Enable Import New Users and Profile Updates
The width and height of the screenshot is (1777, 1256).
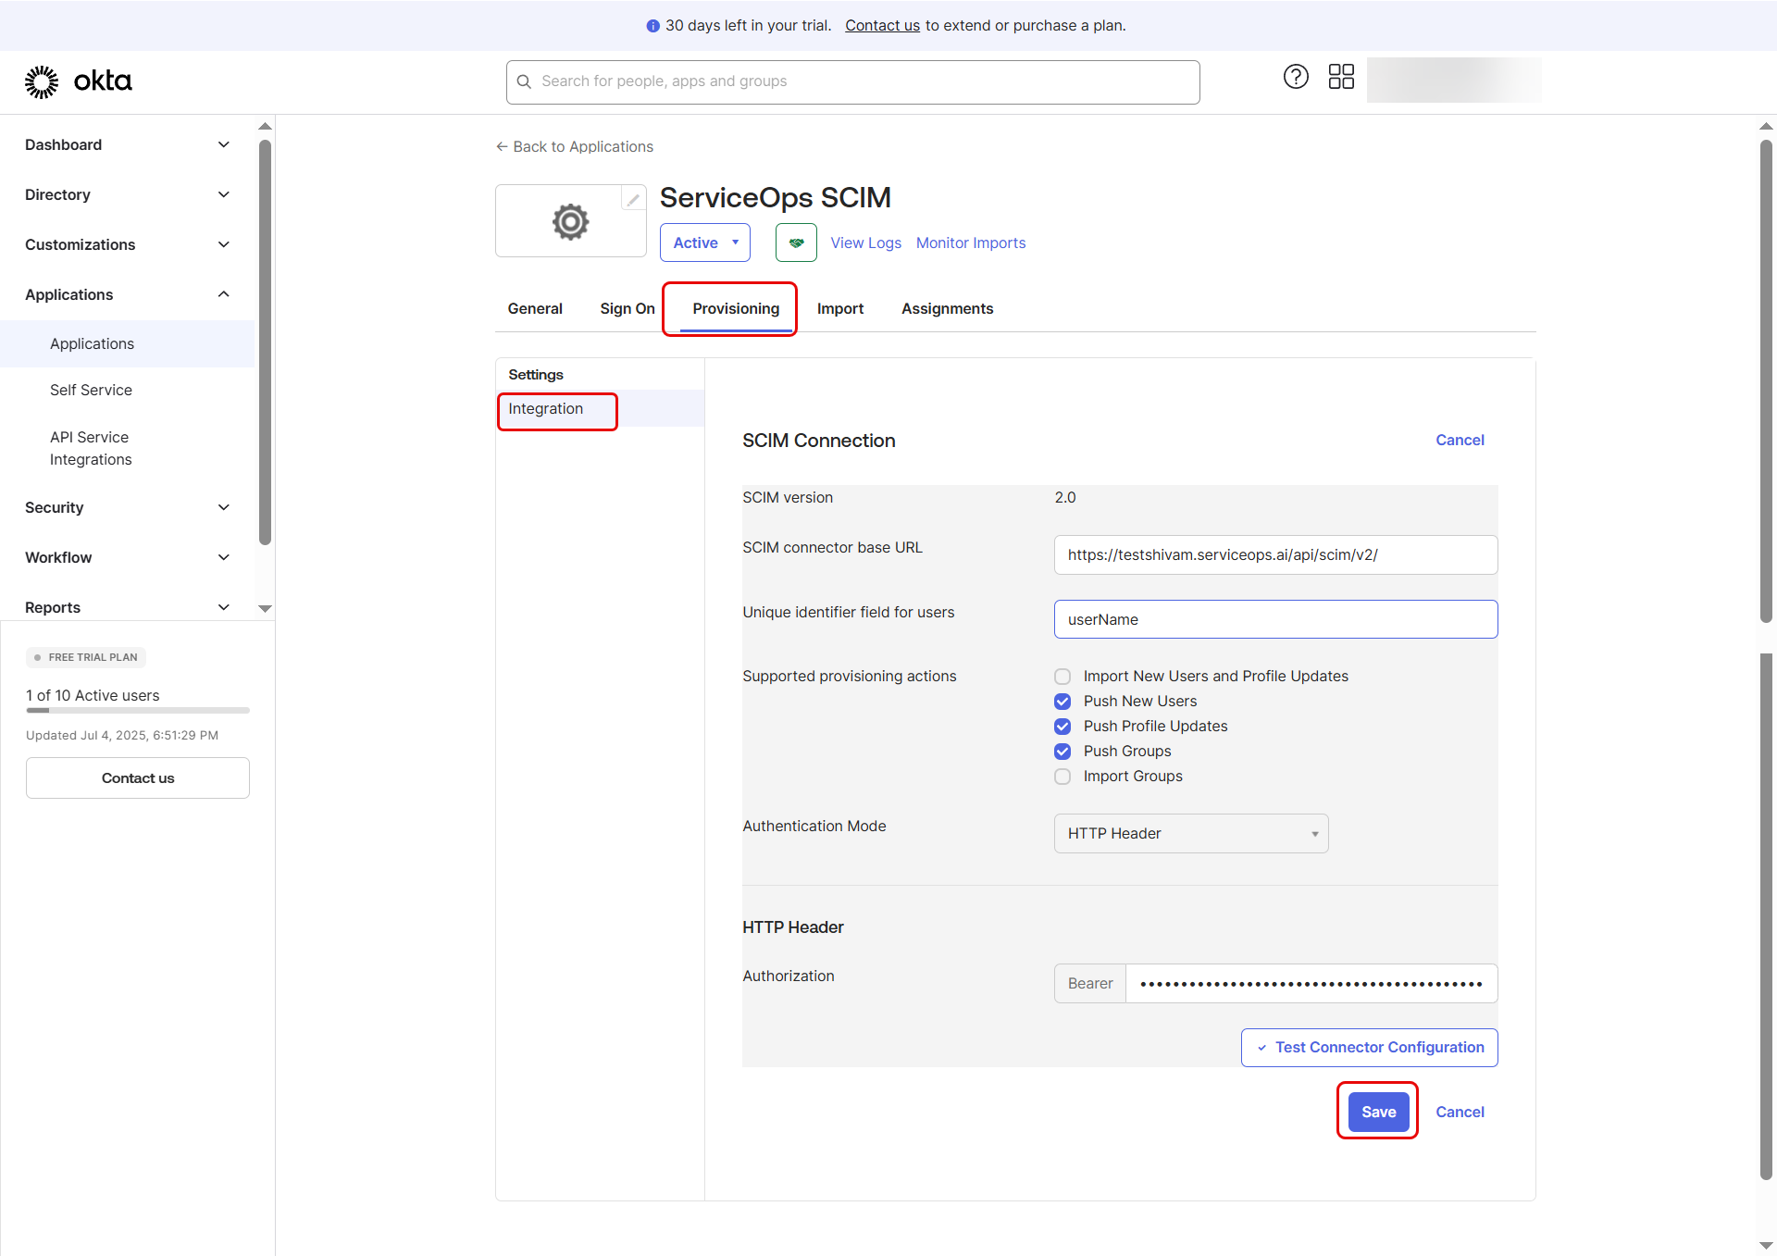(x=1062, y=677)
